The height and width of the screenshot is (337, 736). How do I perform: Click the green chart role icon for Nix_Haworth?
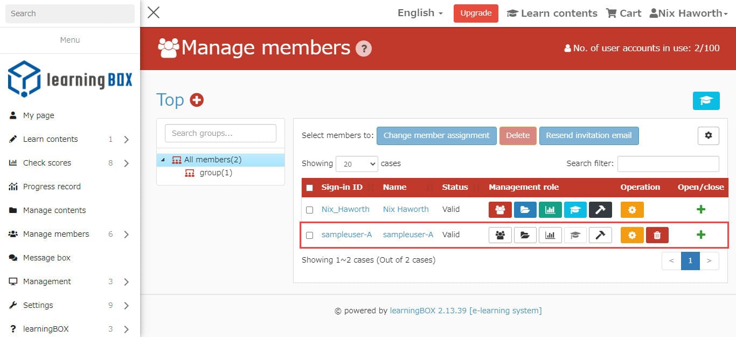tap(550, 210)
